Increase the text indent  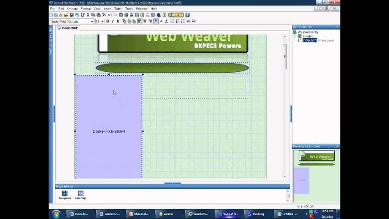[194, 21]
